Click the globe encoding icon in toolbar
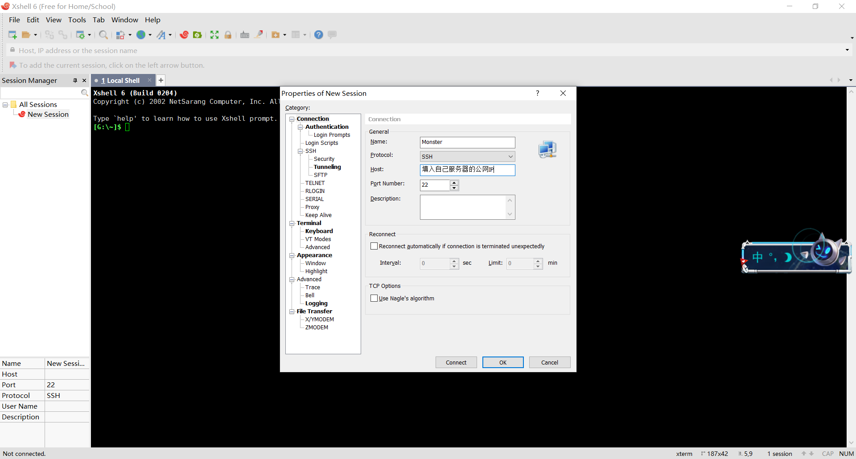 pyautogui.click(x=141, y=35)
